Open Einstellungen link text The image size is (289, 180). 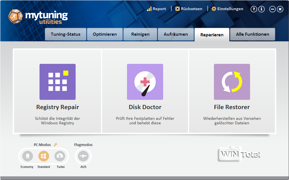pos(230,9)
